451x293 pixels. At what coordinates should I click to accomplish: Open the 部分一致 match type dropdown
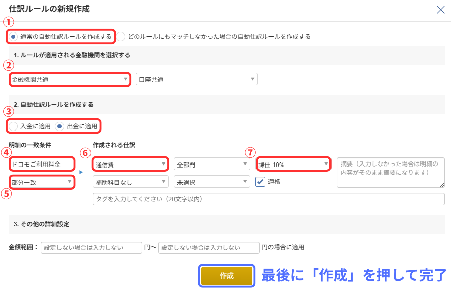pyautogui.click(x=42, y=182)
